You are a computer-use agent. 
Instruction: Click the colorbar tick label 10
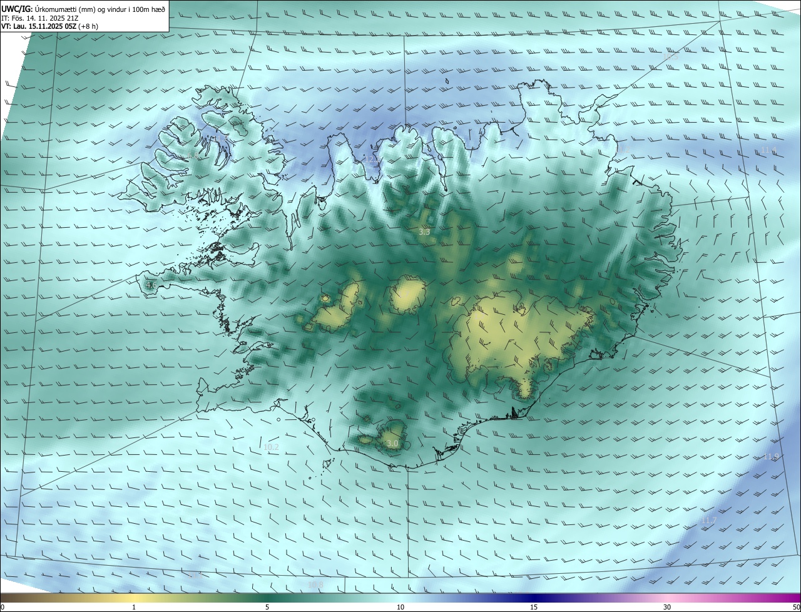pos(400,608)
